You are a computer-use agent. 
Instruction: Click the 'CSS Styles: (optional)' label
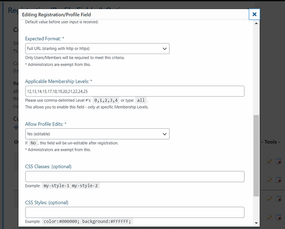pos(47,202)
